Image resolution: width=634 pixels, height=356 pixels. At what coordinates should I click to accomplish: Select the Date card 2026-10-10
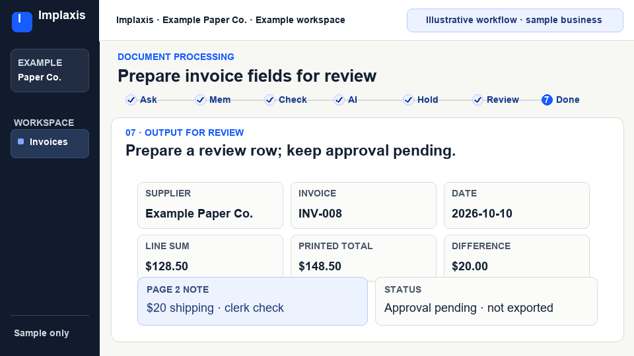click(x=516, y=206)
